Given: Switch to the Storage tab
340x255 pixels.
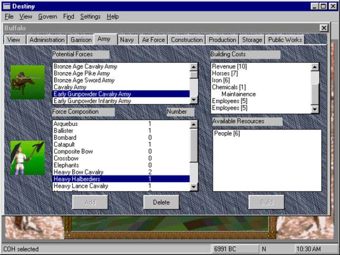Looking at the screenshot, I should [x=252, y=40].
